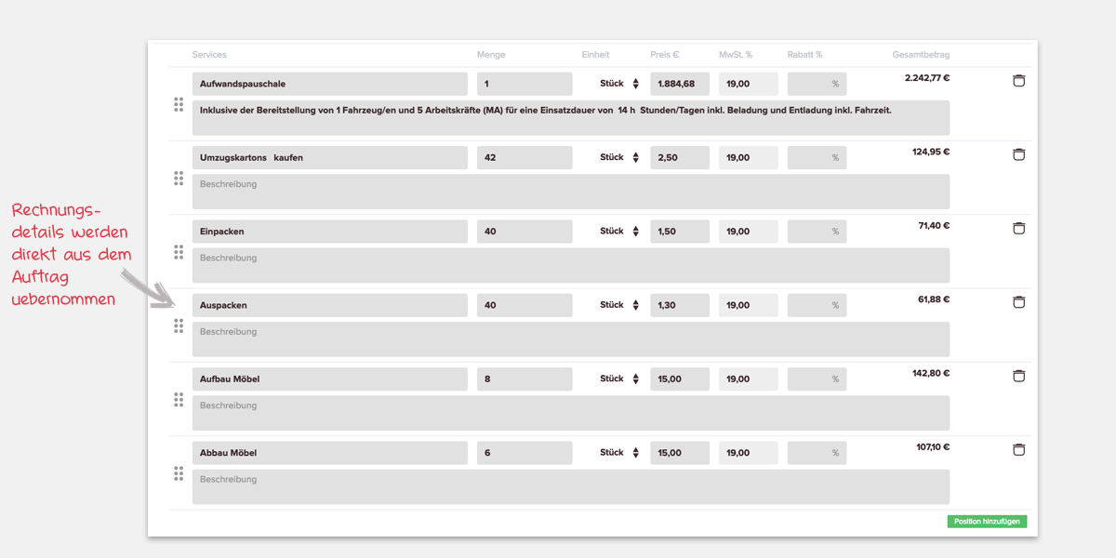Edit the Aufwandspauschale description starting with Inklusive
Screen dimensions: 1116x558
(571, 118)
